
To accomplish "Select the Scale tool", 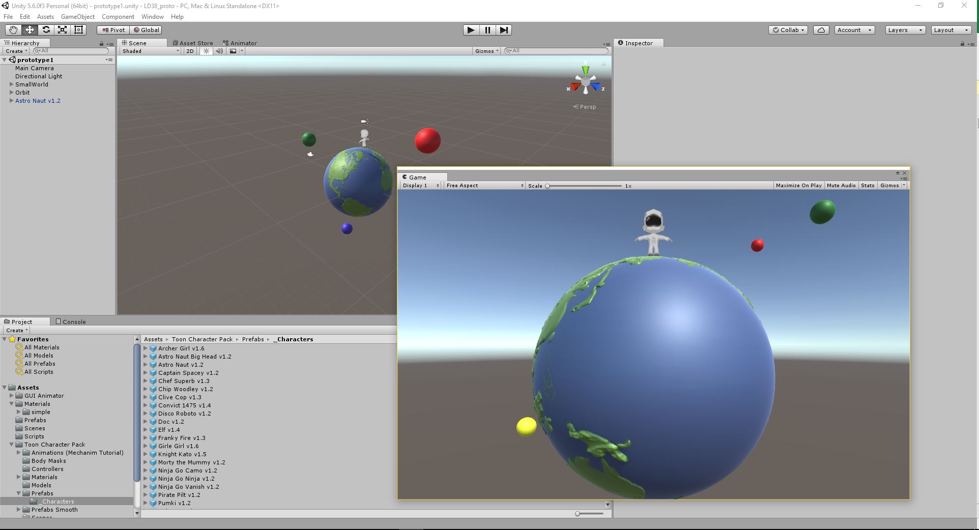I will [62, 30].
